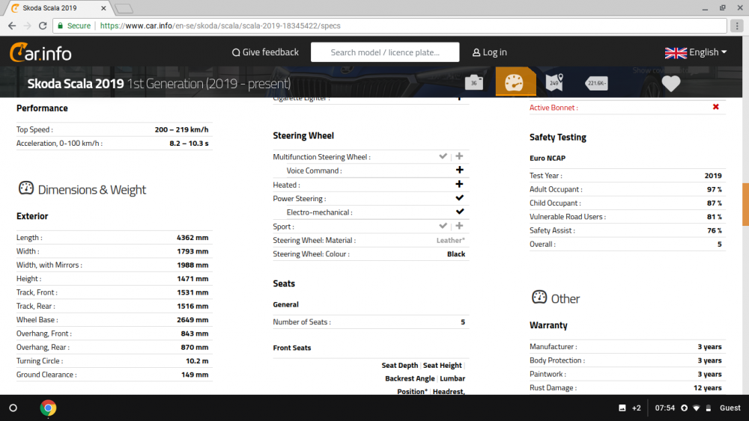The height and width of the screenshot is (421, 749).
Task: Click the URL address bar
Action: [389, 25]
